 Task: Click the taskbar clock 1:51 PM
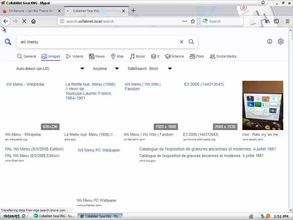pyautogui.click(x=281, y=217)
